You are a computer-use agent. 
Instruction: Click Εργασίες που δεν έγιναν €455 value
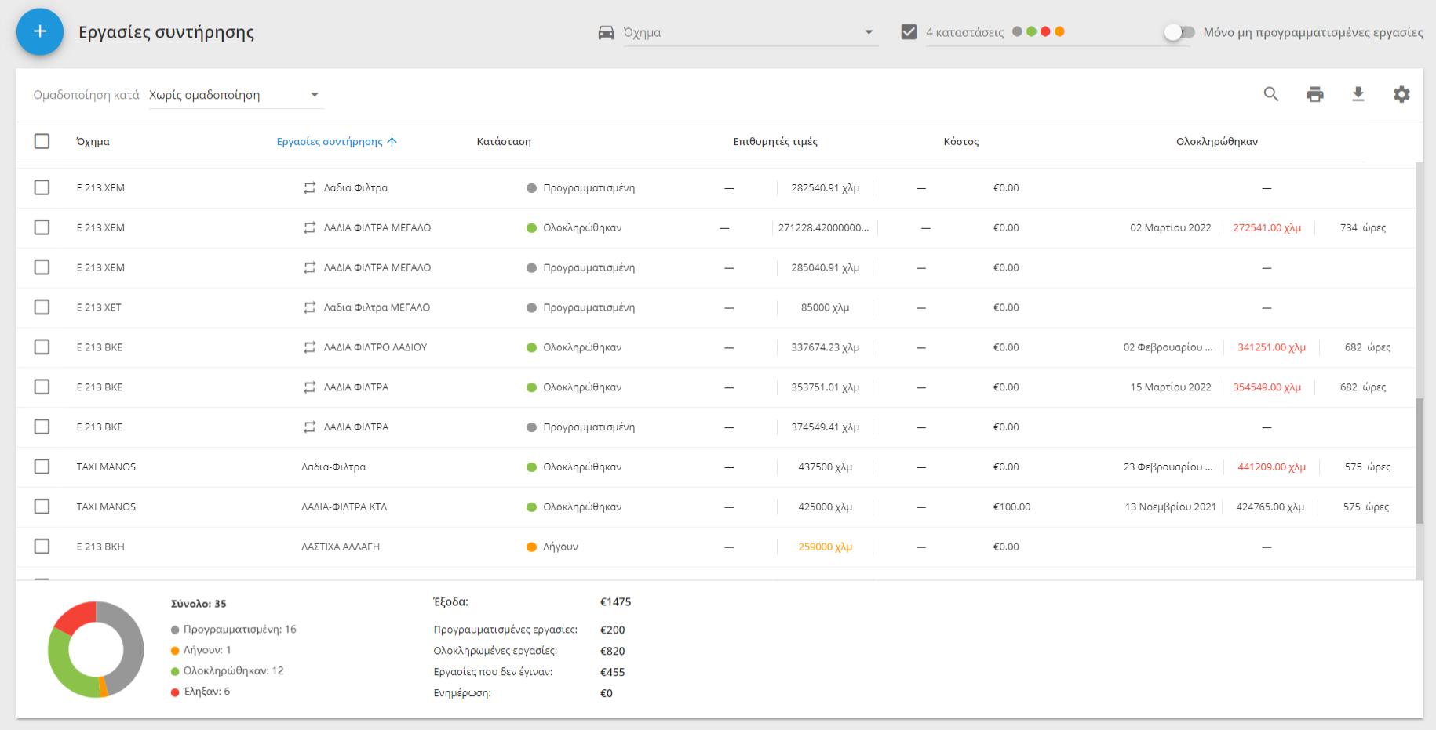coord(612,672)
